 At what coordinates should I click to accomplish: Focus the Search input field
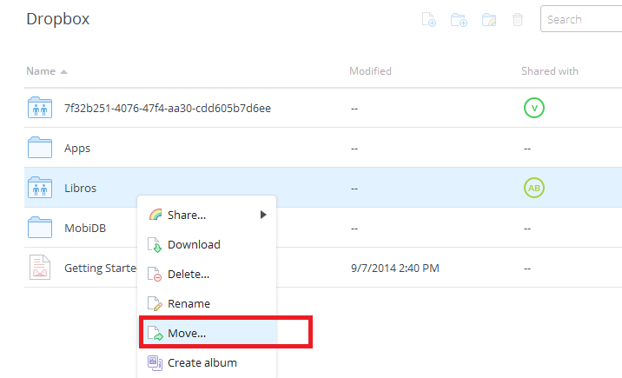(581, 19)
